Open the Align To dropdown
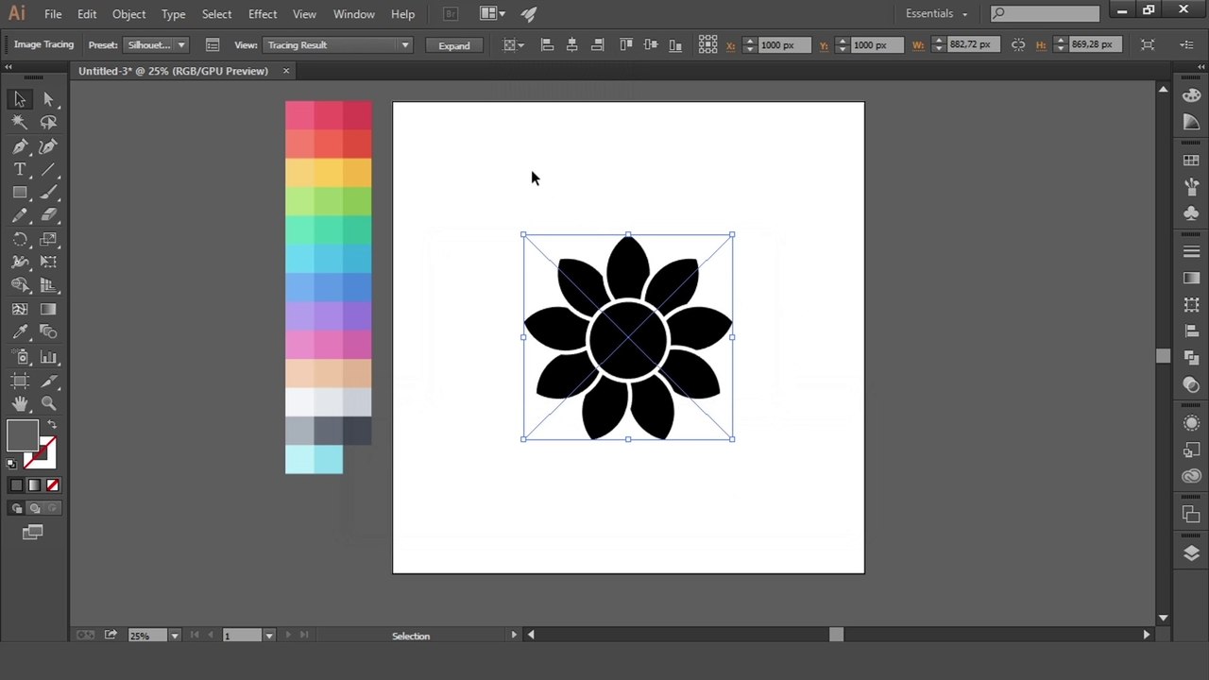This screenshot has width=1209, height=680. click(x=513, y=44)
